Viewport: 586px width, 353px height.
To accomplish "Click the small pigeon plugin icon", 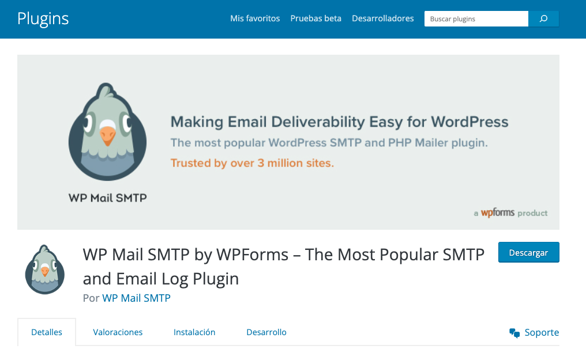I will (x=45, y=270).
